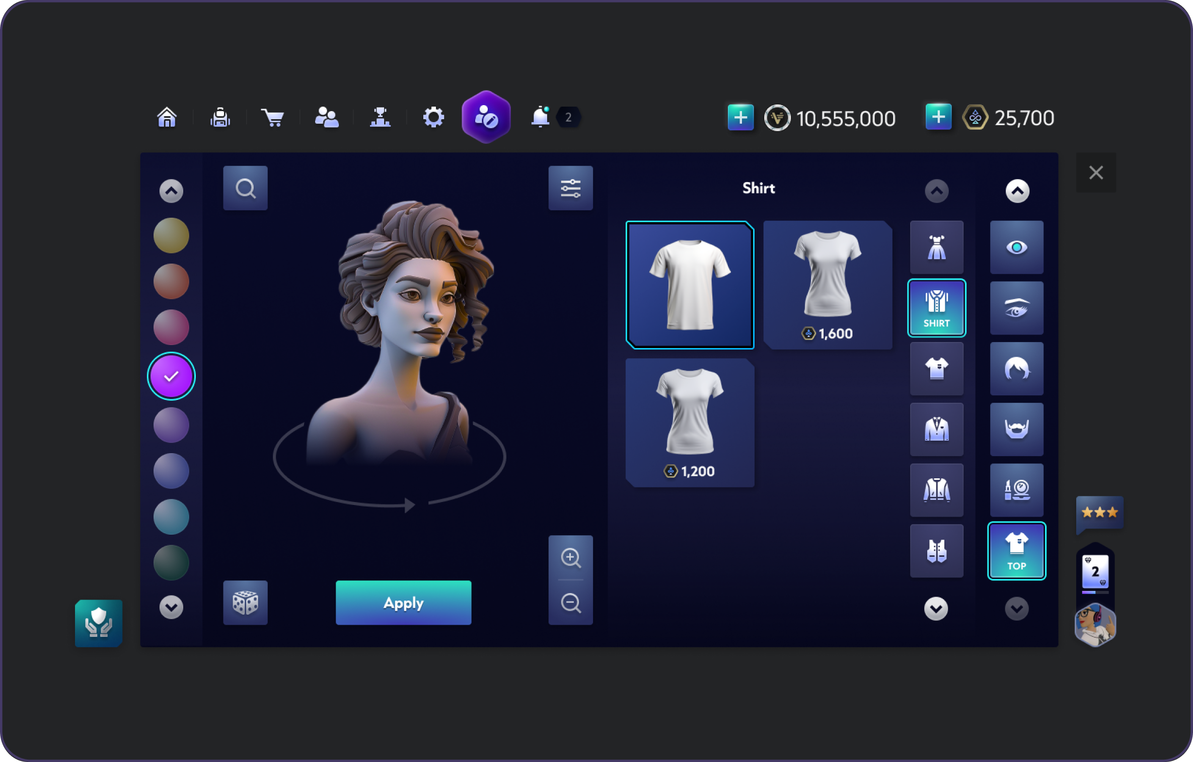Select the vest subcategory
The height and width of the screenshot is (762, 1193).
pyautogui.click(x=936, y=551)
